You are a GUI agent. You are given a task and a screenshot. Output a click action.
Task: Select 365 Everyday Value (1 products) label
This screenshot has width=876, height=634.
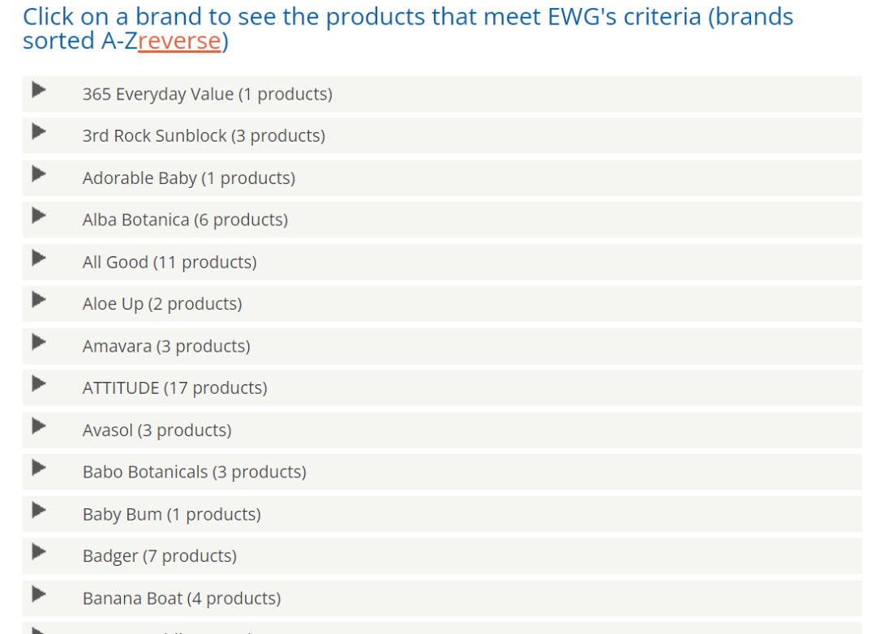tap(208, 94)
